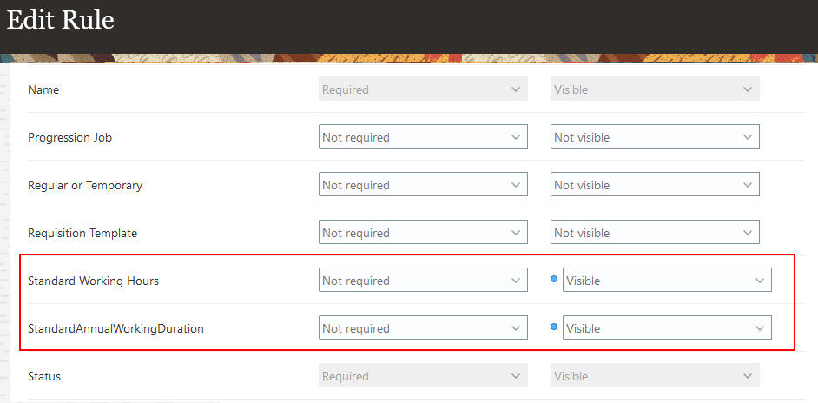Open Requisition Template visibility dropdown

click(x=655, y=233)
